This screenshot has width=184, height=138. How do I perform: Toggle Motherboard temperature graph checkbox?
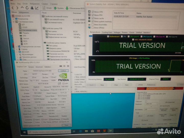[x=108, y=37]
